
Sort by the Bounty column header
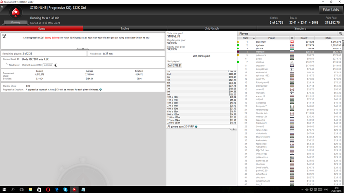[304, 38]
